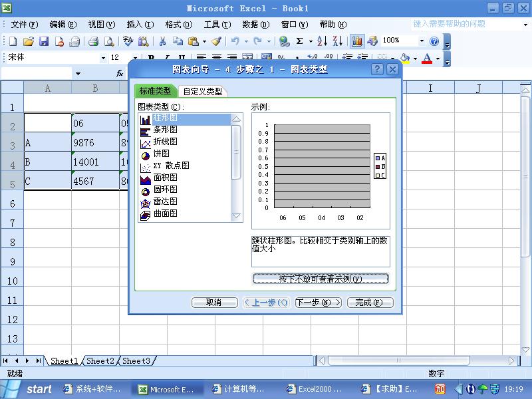Switch to the Sheet2 worksheet tab
The width and height of the screenshot is (532, 399).
(100, 360)
